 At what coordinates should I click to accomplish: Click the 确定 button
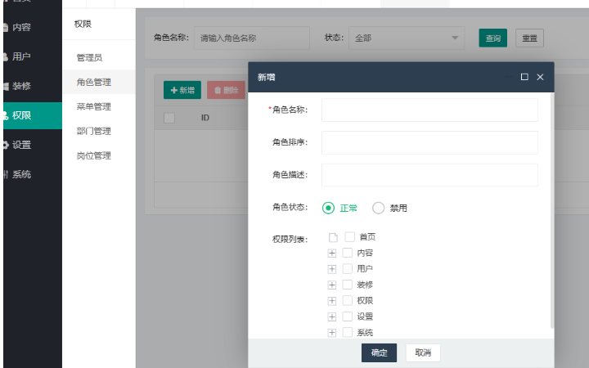pyautogui.click(x=379, y=352)
